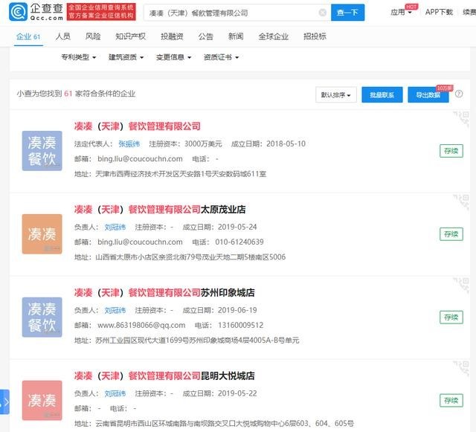The image size is (476, 432).
Task: Click 存续 status badge of 苏州印象城店
Action: [x=451, y=317]
